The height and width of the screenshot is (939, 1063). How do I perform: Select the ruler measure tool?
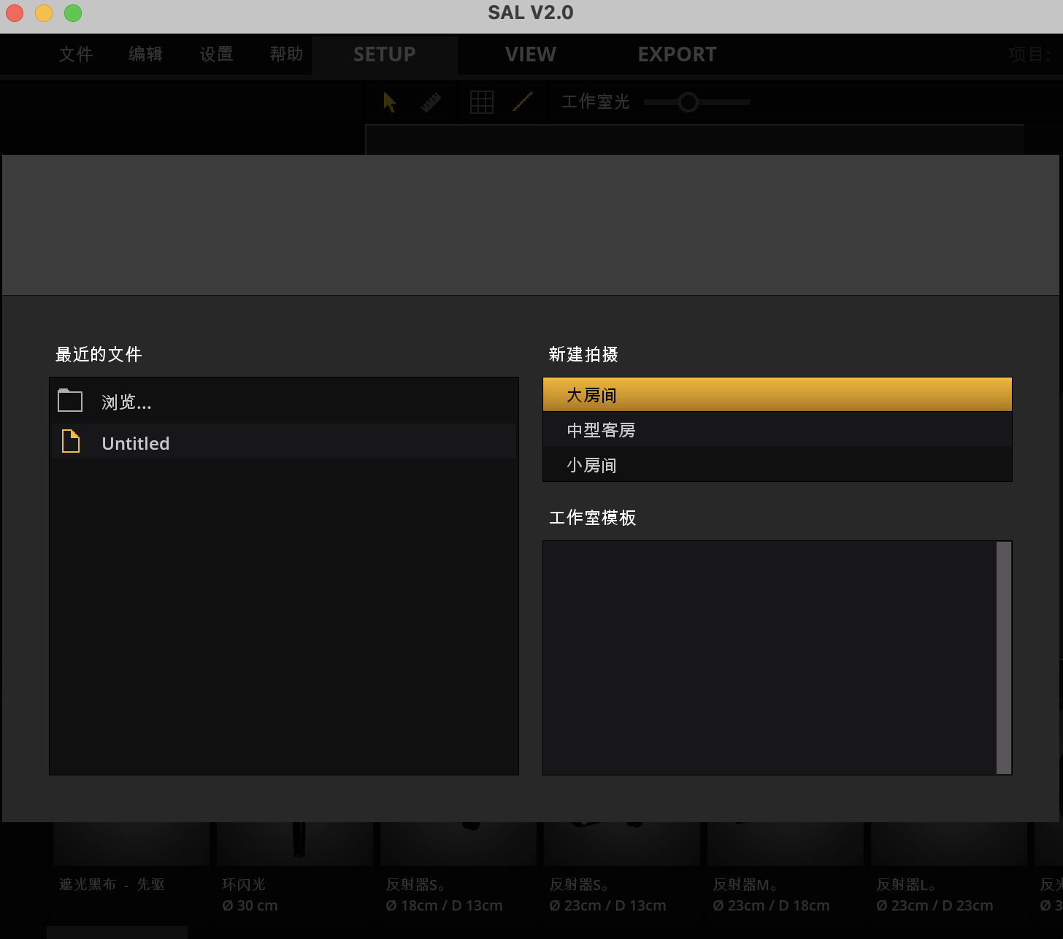(x=431, y=102)
